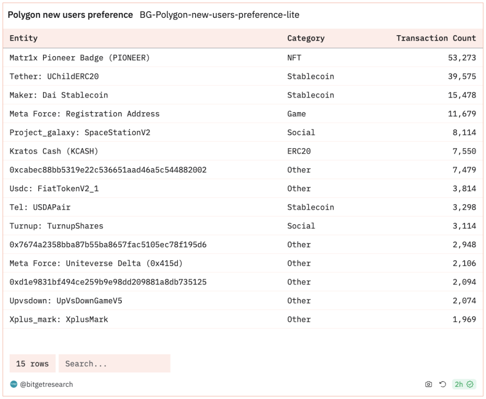The width and height of the screenshot is (486, 399).
Task: Select Tether: UChildERC20 cell
Action: pos(54,76)
